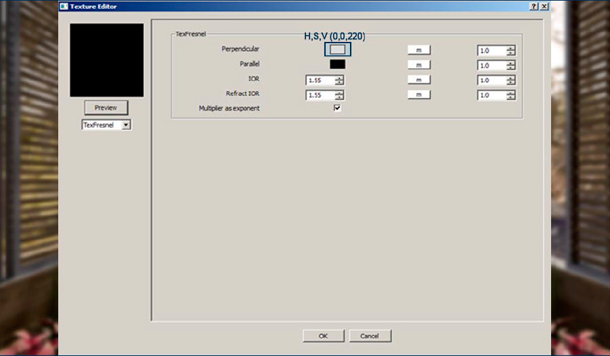610x356 pixels.
Task: Adjust the IOR multiplier spinner arrows
Action: 510,80
